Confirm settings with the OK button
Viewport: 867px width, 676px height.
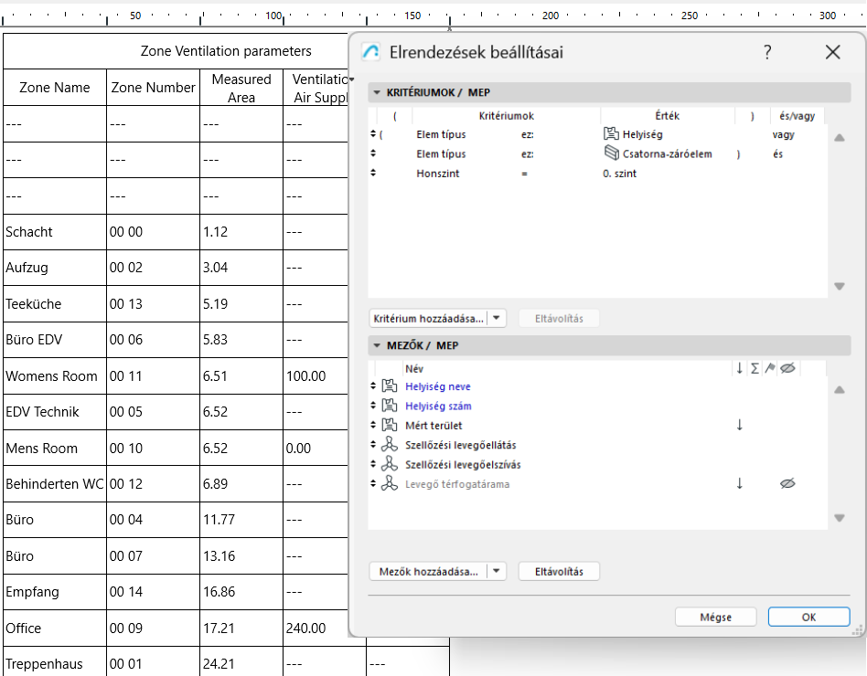pyautogui.click(x=808, y=617)
